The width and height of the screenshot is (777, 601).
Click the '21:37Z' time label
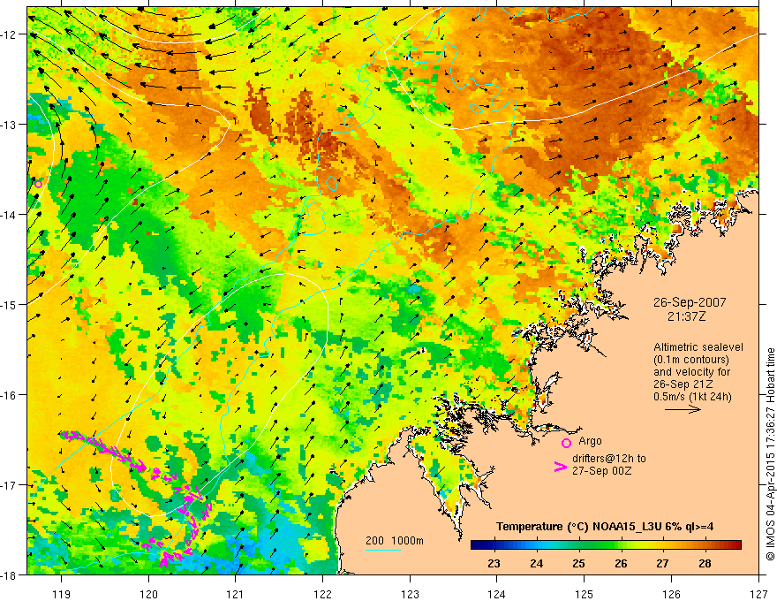[686, 316]
